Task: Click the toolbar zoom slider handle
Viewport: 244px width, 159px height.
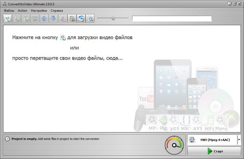Action: pyautogui.click(x=113, y=19)
